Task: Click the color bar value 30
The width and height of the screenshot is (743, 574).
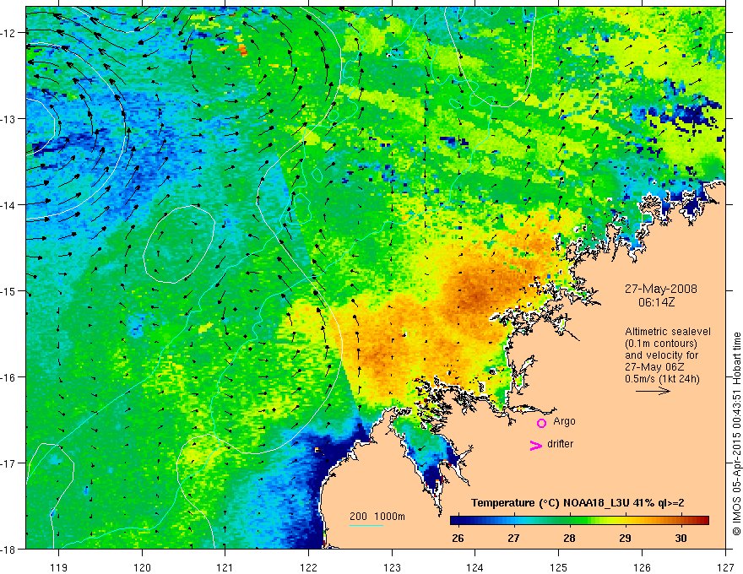Action: [681, 539]
